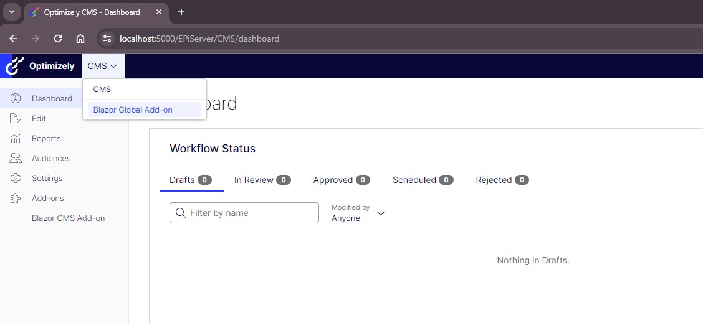Click the Edit pencil page icon
The height and width of the screenshot is (323, 703).
pos(16,119)
